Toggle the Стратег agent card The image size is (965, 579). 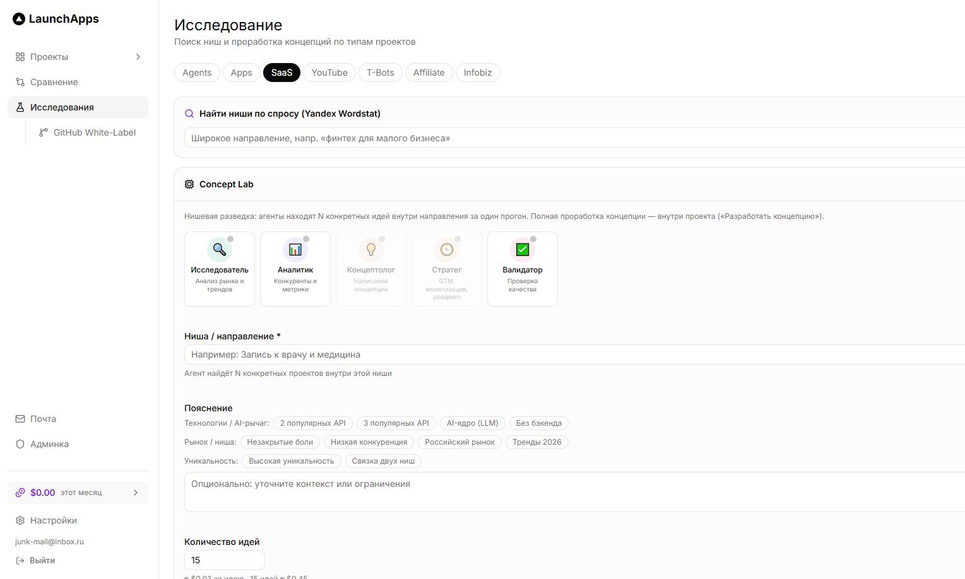[x=447, y=269]
